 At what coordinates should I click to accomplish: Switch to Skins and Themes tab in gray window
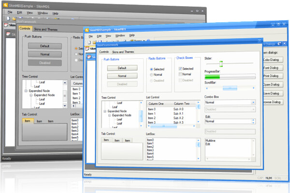pyautogui.click(x=43, y=29)
